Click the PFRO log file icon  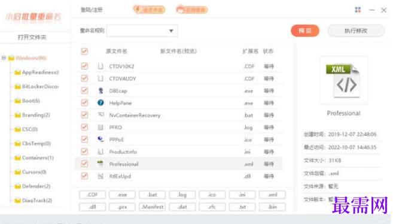point(100,127)
